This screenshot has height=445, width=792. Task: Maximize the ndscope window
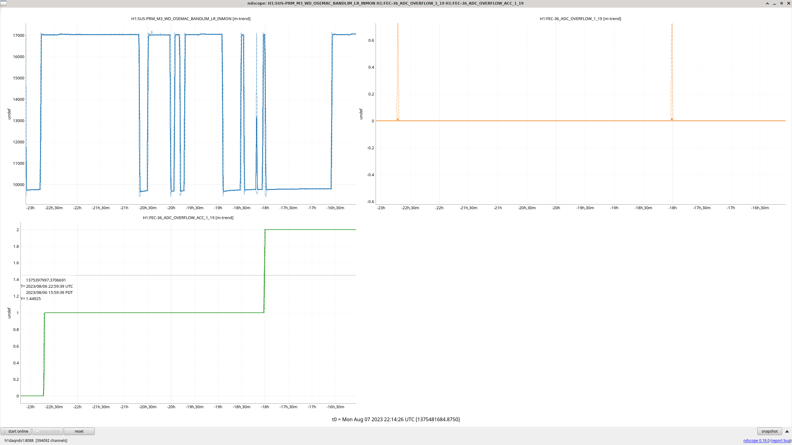[781, 3]
